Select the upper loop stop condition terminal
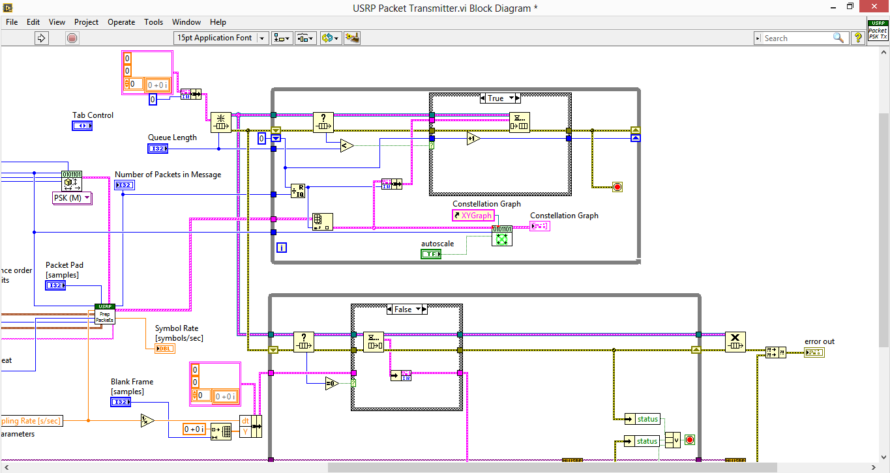This screenshot has width=890, height=473. coord(617,187)
